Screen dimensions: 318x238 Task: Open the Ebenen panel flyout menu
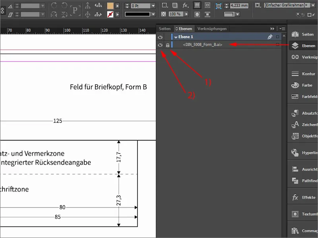282,29
